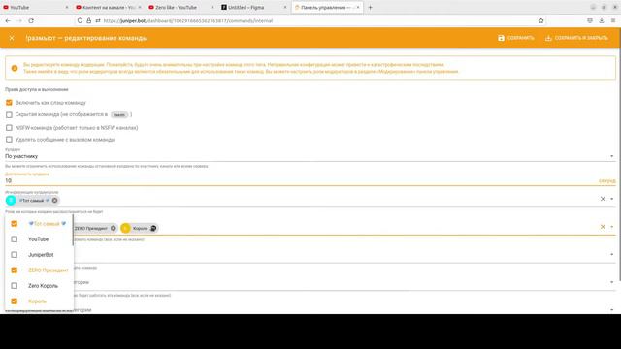Expand the cooldown-ignoring roles dropdown arrow
Screen dimensions: 621x349
[x=612, y=199]
